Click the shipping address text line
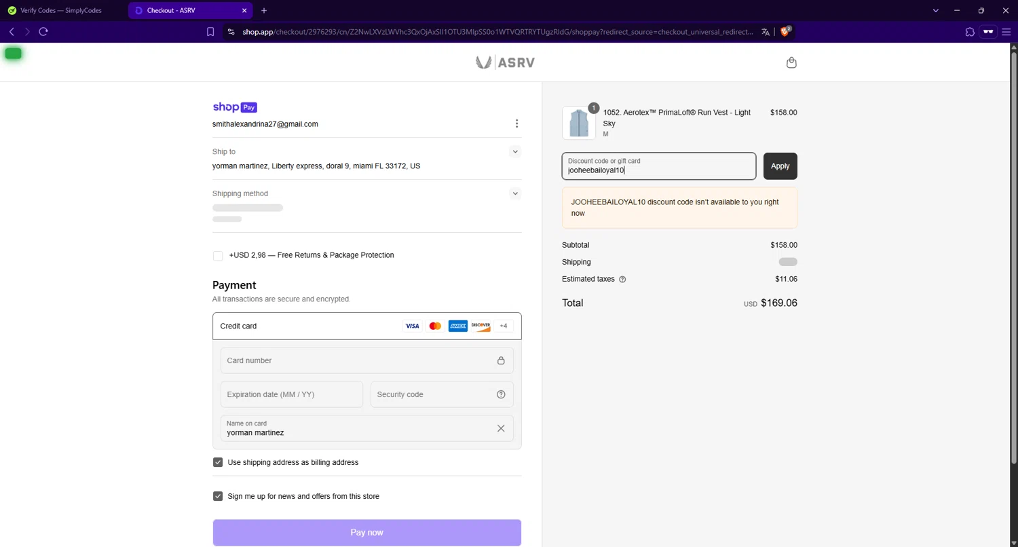1018x547 pixels. click(316, 166)
